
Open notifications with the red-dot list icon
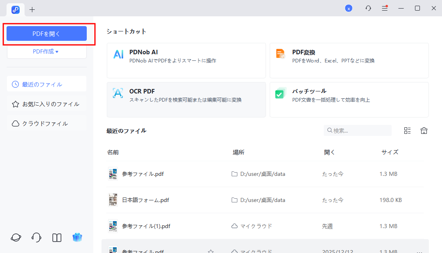[x=385, y=8]
